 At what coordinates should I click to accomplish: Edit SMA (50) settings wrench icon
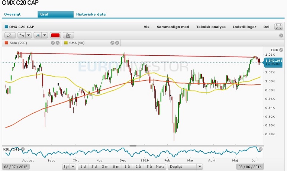click(x=112, y=43)
